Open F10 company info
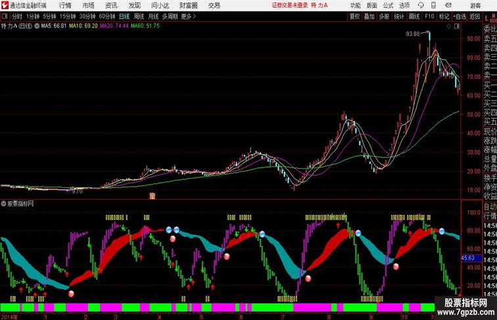The width and height of the screenshot is (497, 320). pos(429,16)
